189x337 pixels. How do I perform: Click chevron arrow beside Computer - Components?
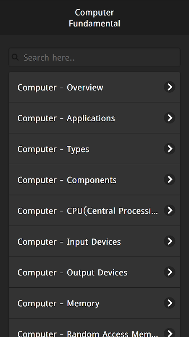(170, 179)
